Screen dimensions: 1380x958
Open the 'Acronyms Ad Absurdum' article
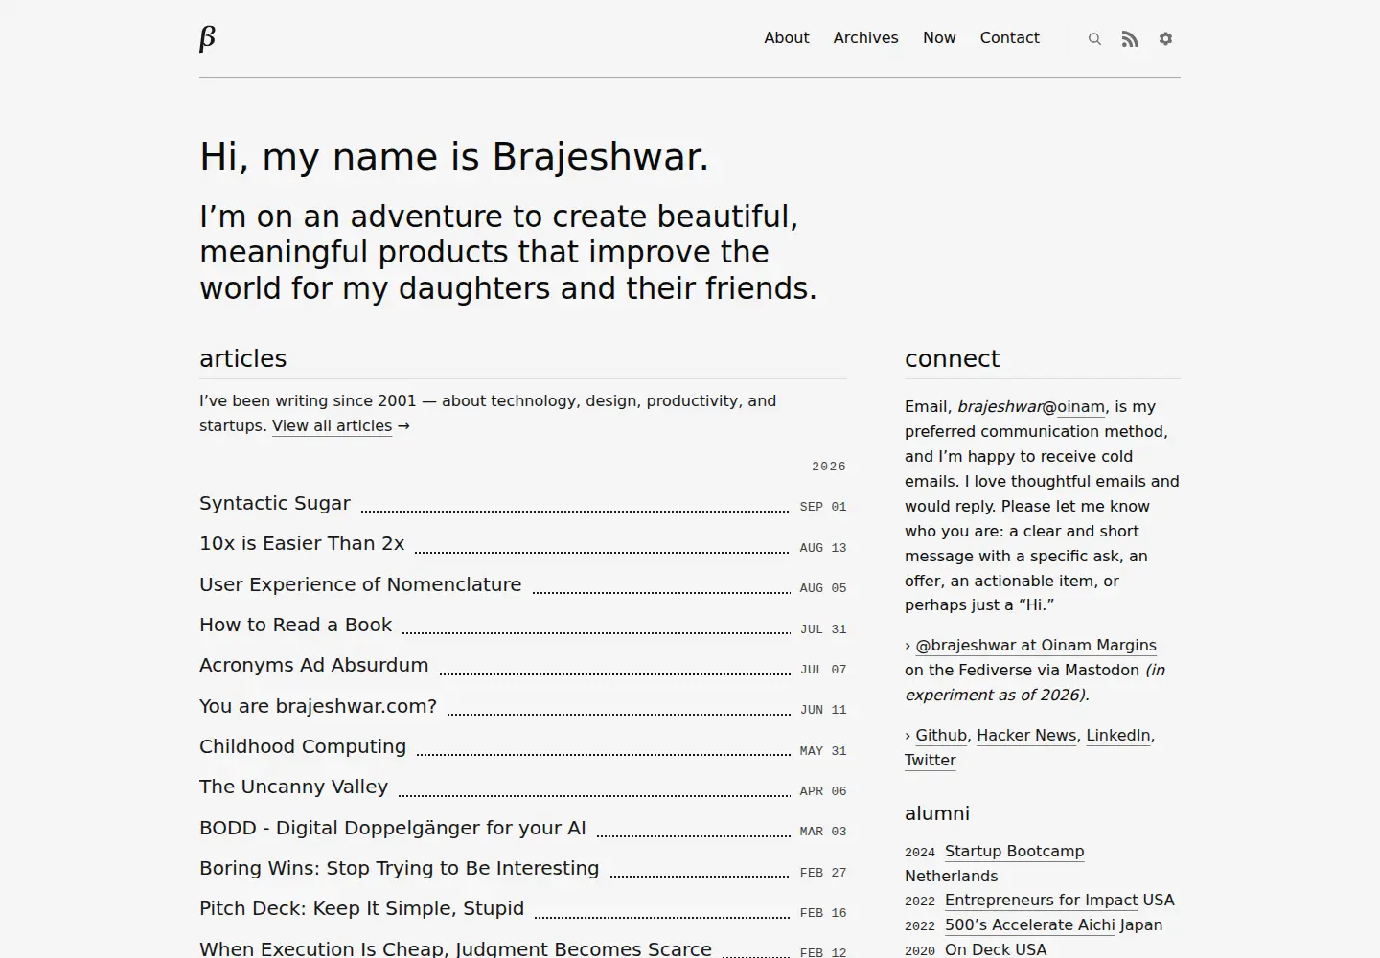314,665
